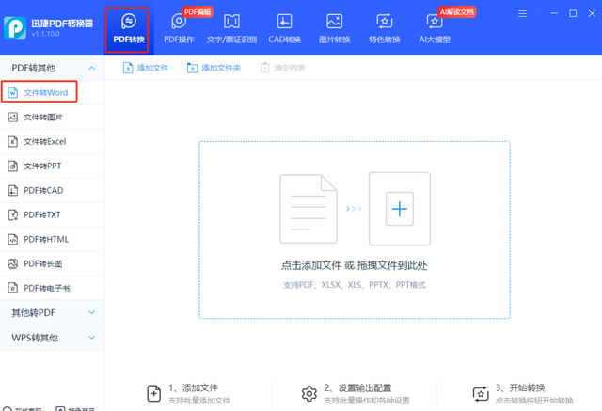This screenshot has height=411, width=602.
Task: Click the 支持批量操作和各种设置 description
Action: [x=367, y=401]
